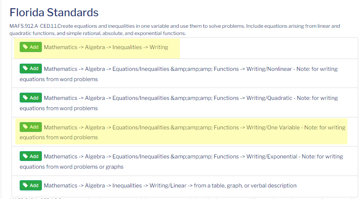Click Add button for Writing/Quadratic tag

pyautogui.click(x=31, y=98)
